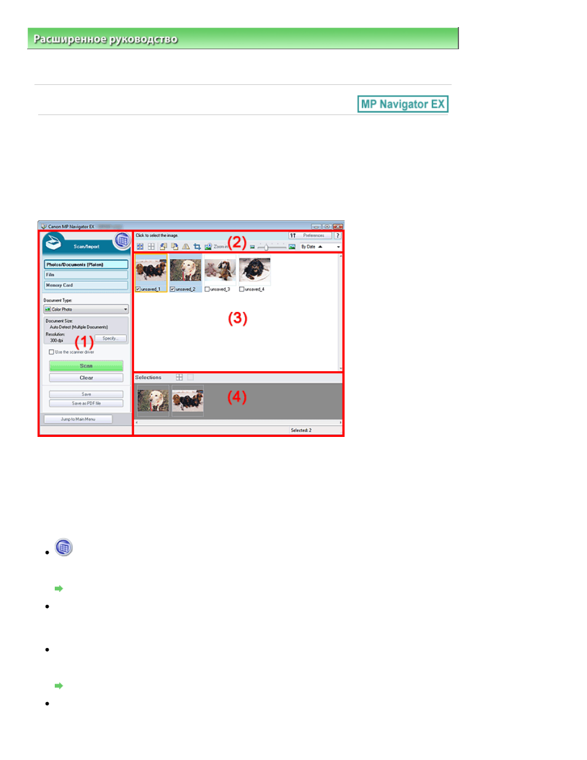
Task: Rotate image right with the toolbar icon
Action: pyautogui.click(x=174, y=246)
